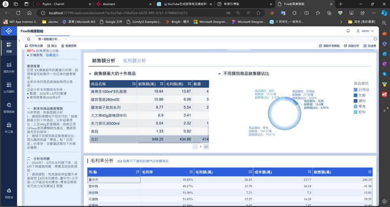Open Microsoft 365 bookmark
This screenshot has width=390, height=207.
pyautogui.click(x=79, y=22)
